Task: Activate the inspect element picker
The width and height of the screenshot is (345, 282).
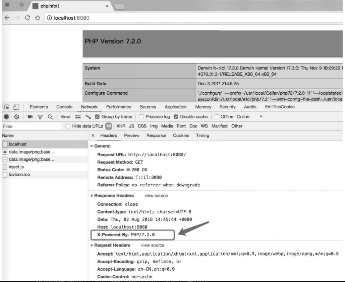Action: [7, 107]
